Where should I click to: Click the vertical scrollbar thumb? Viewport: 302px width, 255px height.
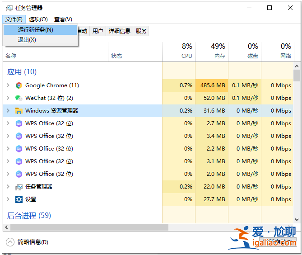[297, 76]
